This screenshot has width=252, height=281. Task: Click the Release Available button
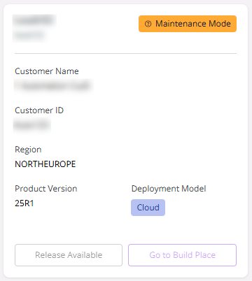(69, 255)
